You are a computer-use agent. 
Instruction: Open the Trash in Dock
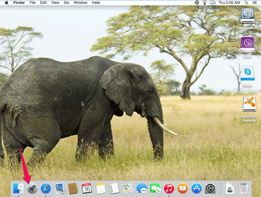coord(243,188)
